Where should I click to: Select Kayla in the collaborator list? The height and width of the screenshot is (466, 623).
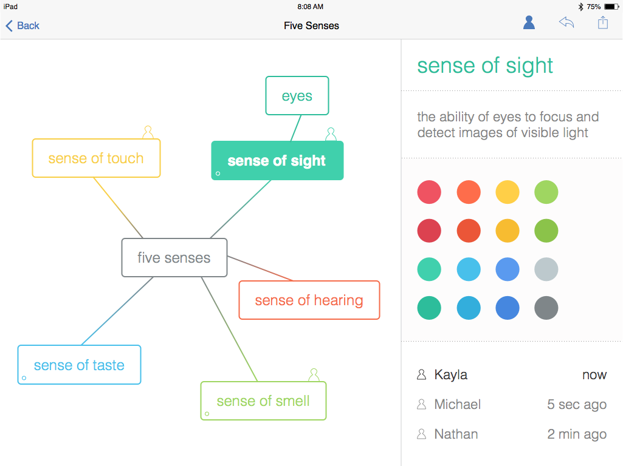click(x=511, y=374)
